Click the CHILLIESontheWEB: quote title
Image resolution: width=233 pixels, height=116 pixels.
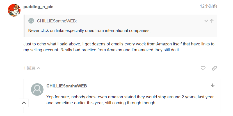[x=57, y=21]
